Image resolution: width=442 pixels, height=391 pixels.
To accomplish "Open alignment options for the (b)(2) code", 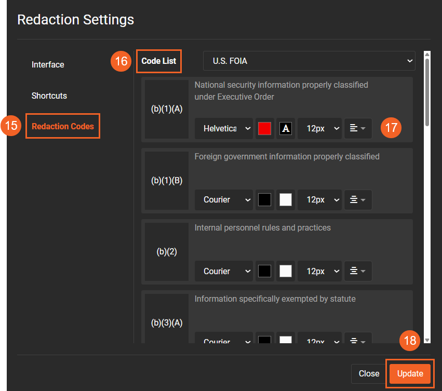I will pyautogui.click(x=358, y=271).
